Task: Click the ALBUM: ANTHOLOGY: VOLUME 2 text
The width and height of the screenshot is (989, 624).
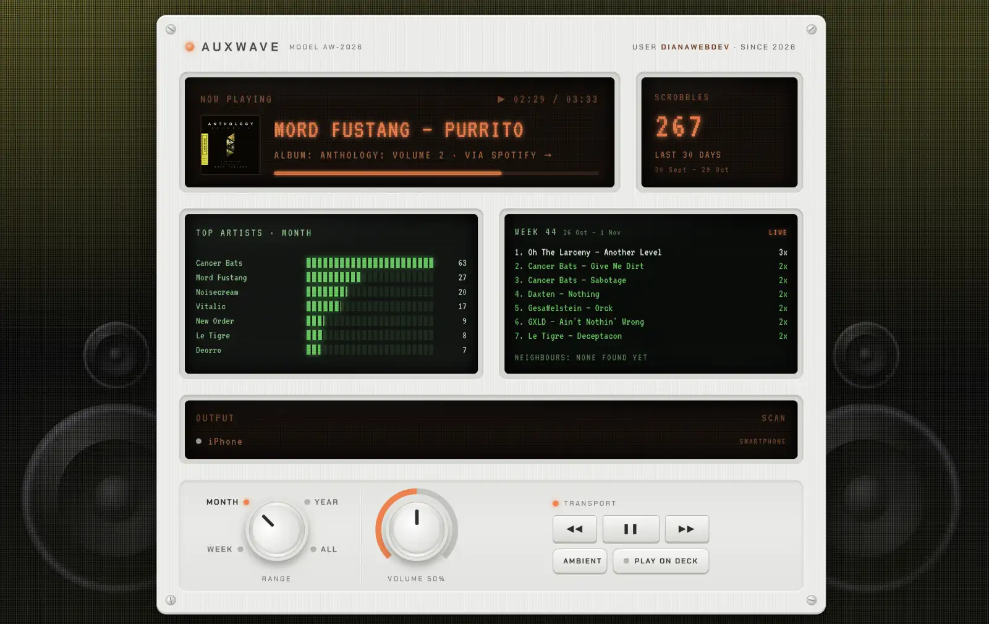Action: (359, 155)
